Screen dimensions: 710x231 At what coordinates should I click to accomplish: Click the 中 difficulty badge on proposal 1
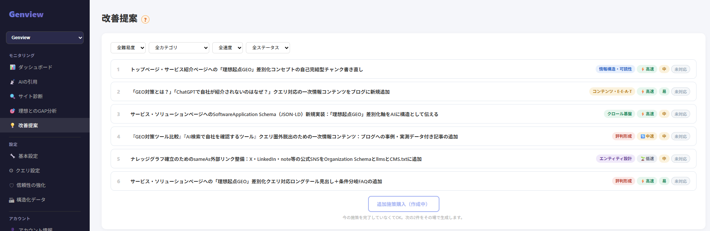pos(664,69)
